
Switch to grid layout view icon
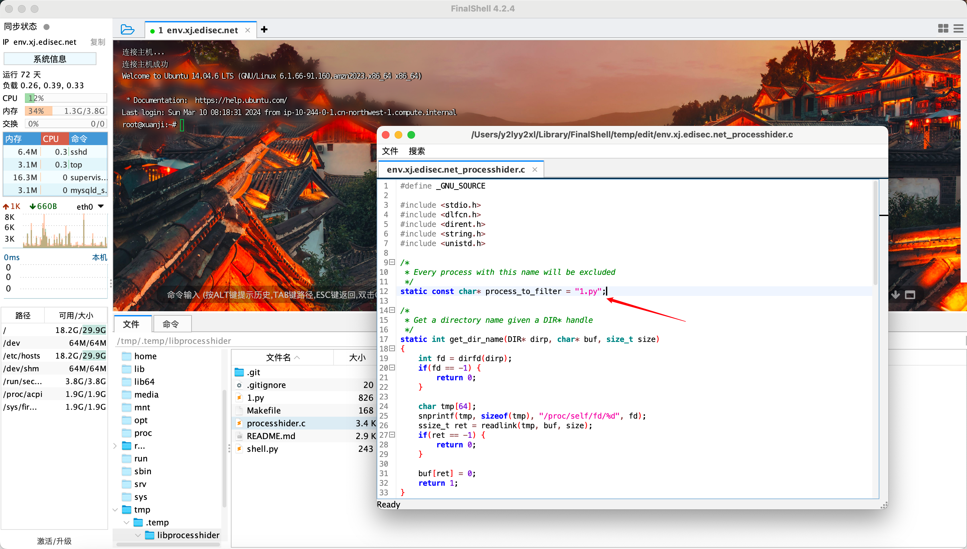[943, 29]
